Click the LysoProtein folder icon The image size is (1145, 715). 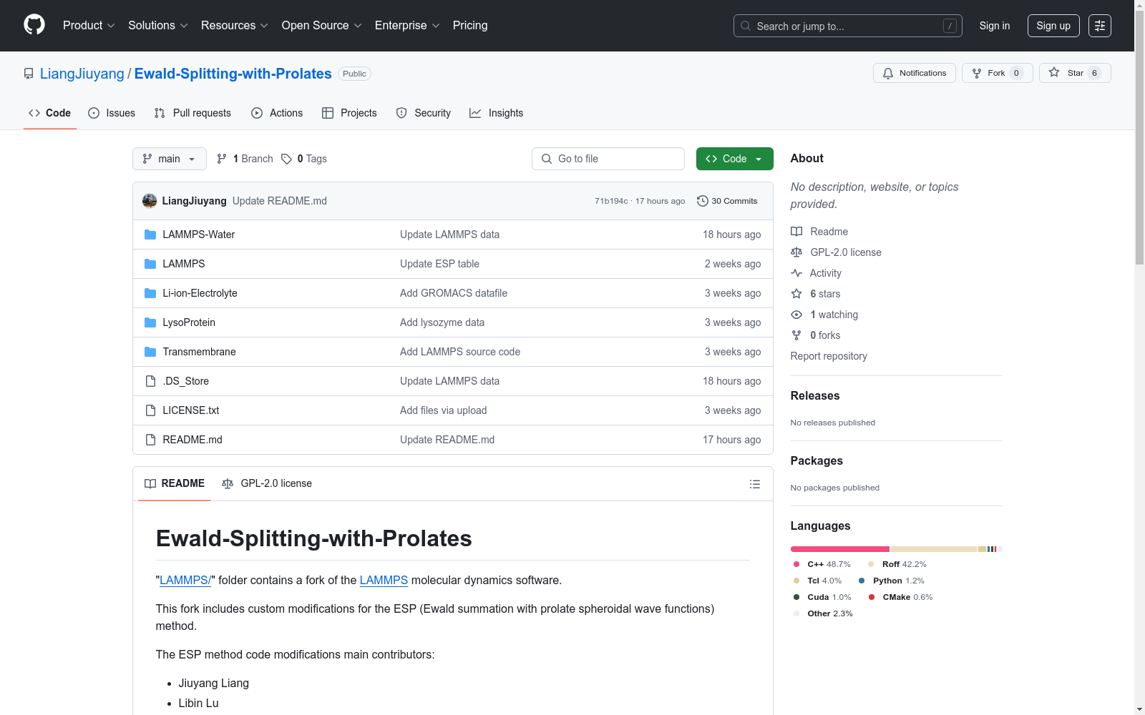pyautogui.click(x=150, y=322)
